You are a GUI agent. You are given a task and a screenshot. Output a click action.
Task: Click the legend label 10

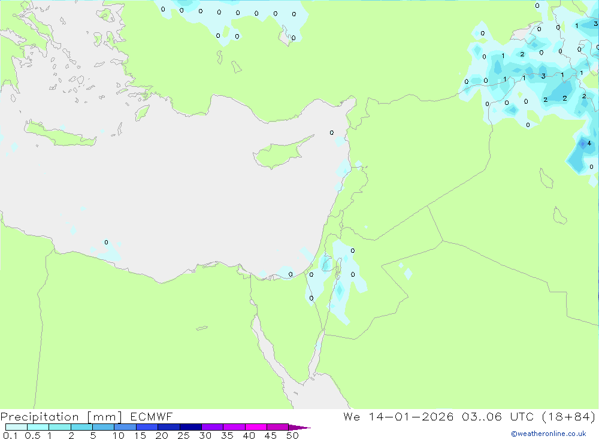(119, 435)
